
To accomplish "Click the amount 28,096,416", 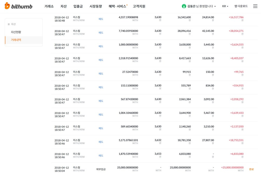I will tap(184, 31).
